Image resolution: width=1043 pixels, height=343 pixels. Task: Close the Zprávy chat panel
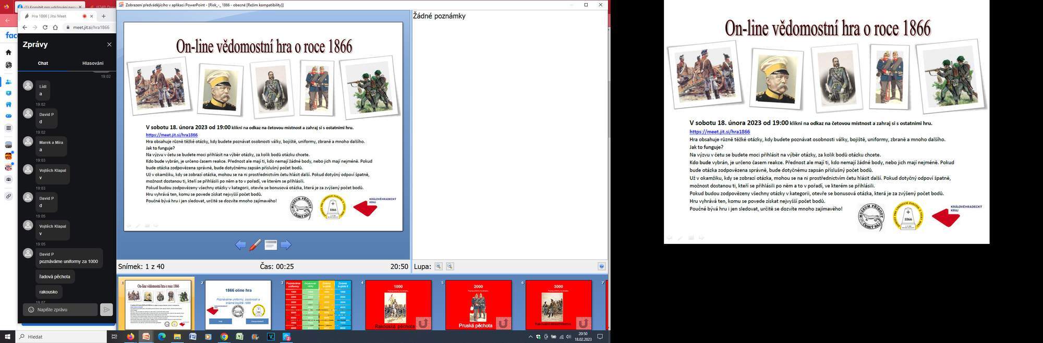tap(109, 45)
